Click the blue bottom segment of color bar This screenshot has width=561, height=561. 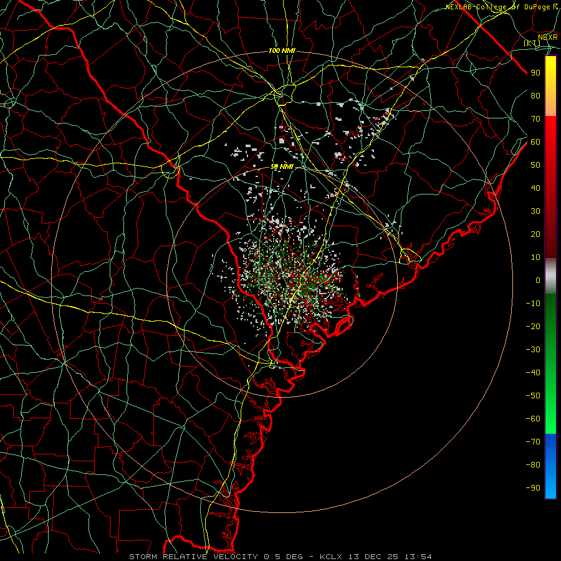click(x=550, y=466)
